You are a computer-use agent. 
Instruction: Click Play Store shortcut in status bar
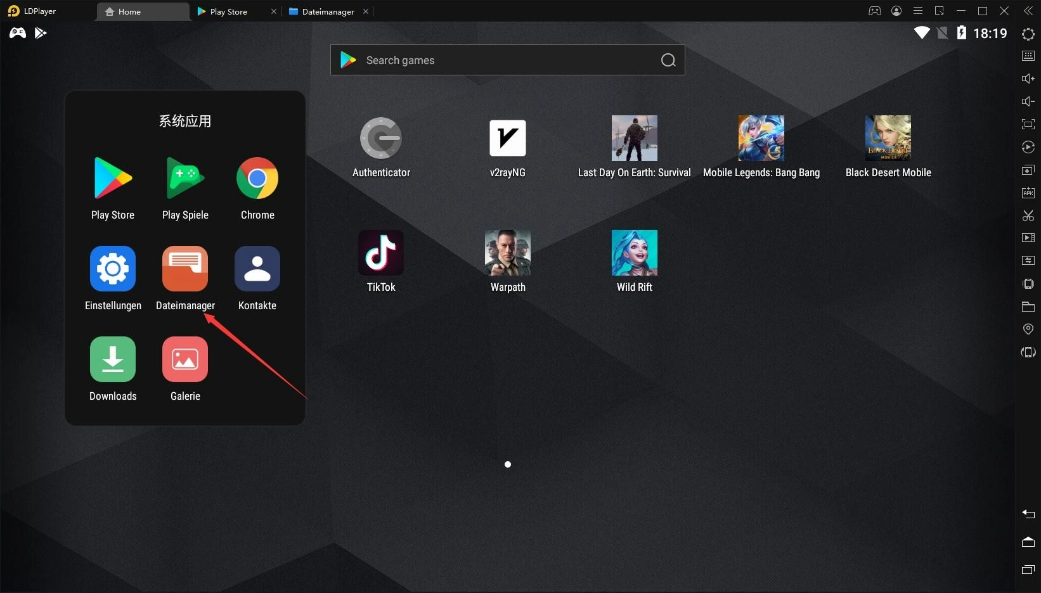41,33
